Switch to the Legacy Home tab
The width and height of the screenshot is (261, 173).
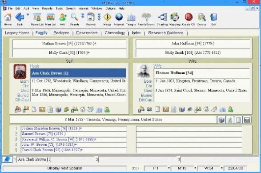click(x=17, y=33)
